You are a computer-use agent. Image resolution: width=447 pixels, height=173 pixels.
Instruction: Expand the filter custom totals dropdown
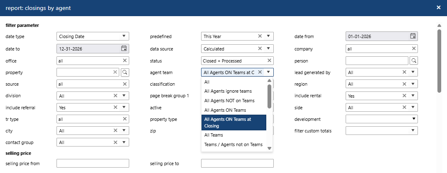click(x=413, y=131)
